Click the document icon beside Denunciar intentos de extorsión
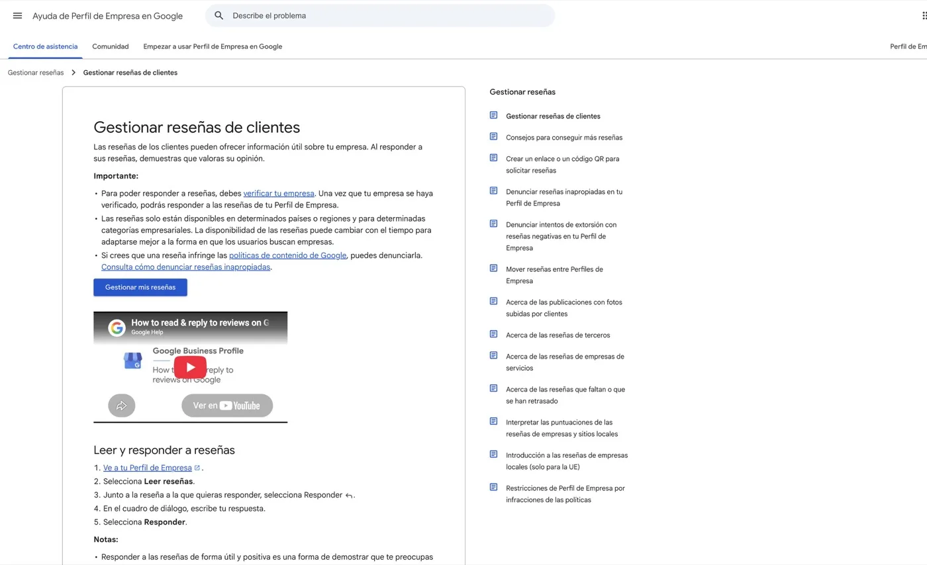 click(x=493, y=224)
